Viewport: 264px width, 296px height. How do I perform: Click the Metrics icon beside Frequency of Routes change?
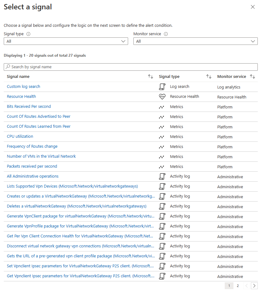pos(162,146)
